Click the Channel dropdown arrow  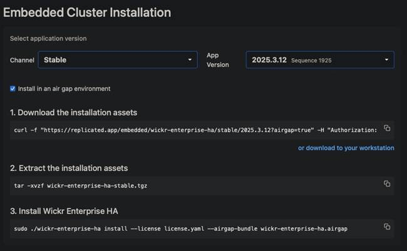[190, 60]
